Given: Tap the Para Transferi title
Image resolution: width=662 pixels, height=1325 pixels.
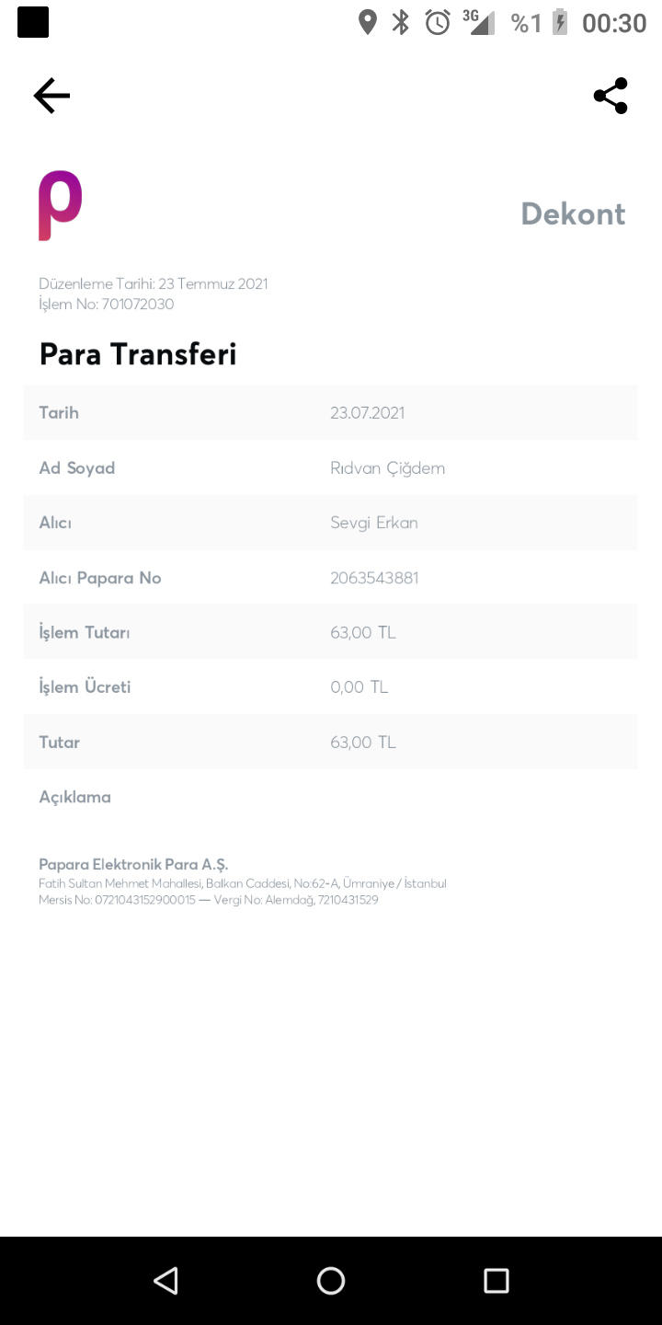Looking at the screenshot, I should [x=138, y=354].
